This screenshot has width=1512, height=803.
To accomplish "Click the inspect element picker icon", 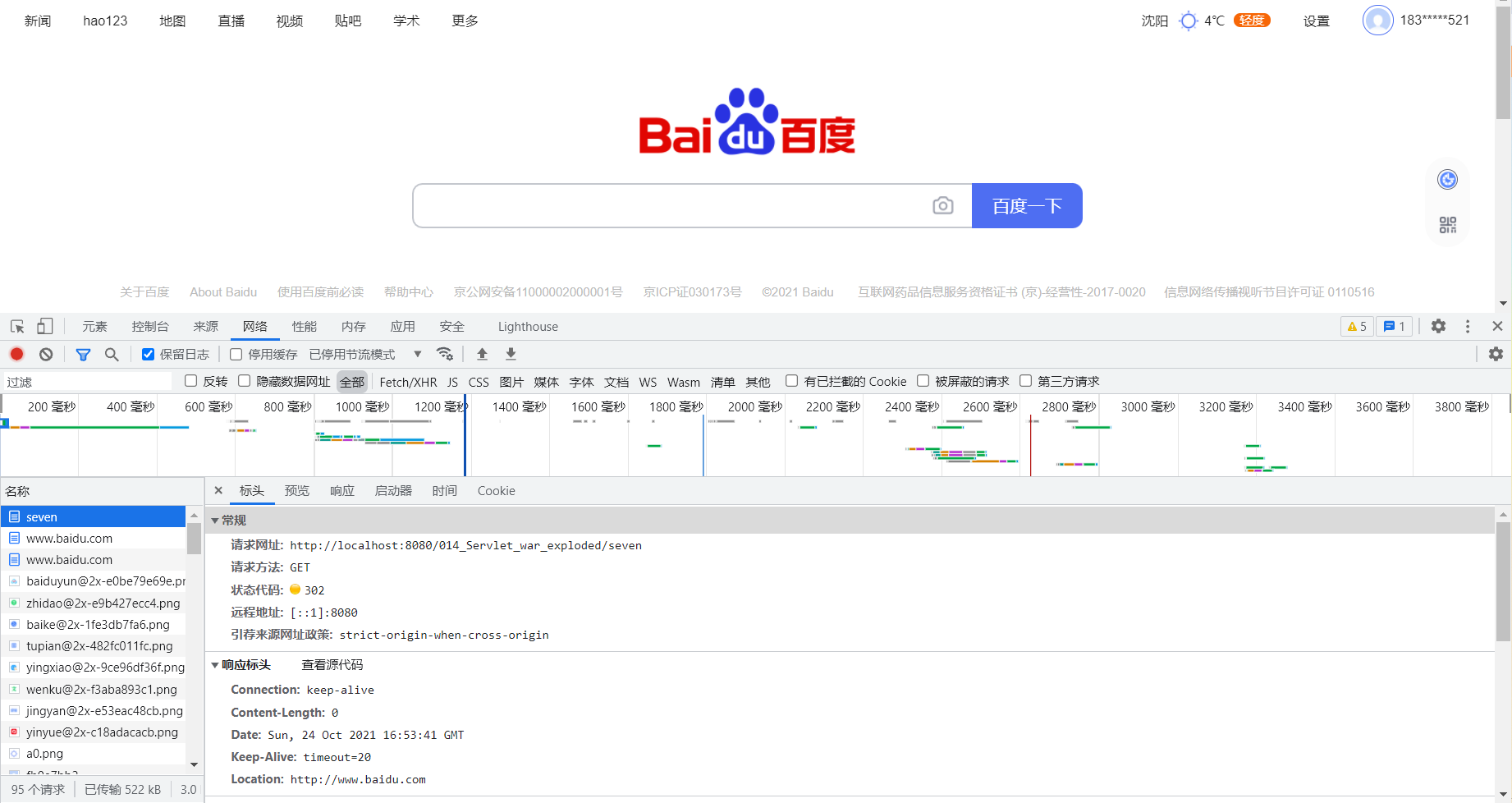I will [x=17, y=326].
